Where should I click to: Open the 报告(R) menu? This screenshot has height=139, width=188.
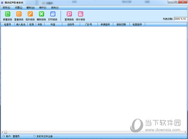[x=7, y=7]
